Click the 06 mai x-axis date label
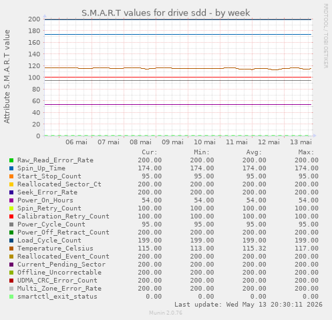 coord(76,142)
